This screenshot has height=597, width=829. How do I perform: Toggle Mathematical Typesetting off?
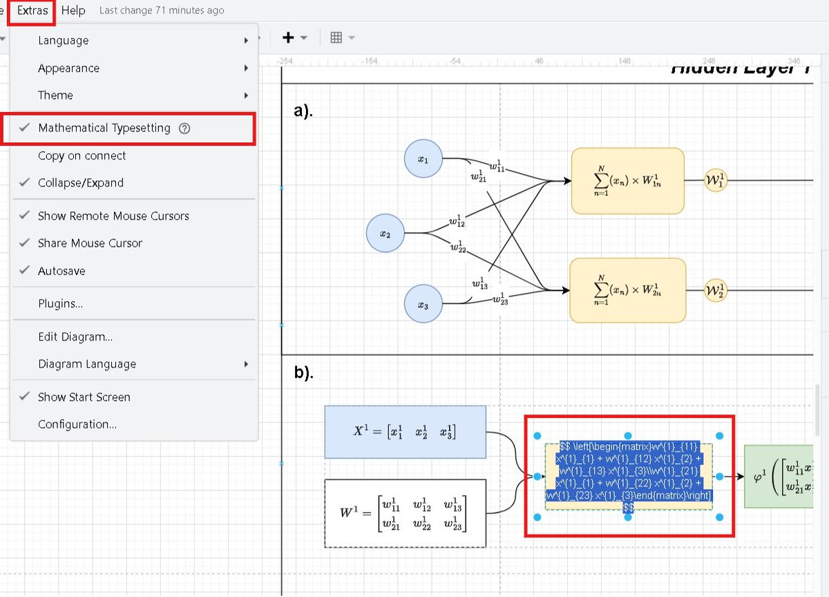coord(134,129)
